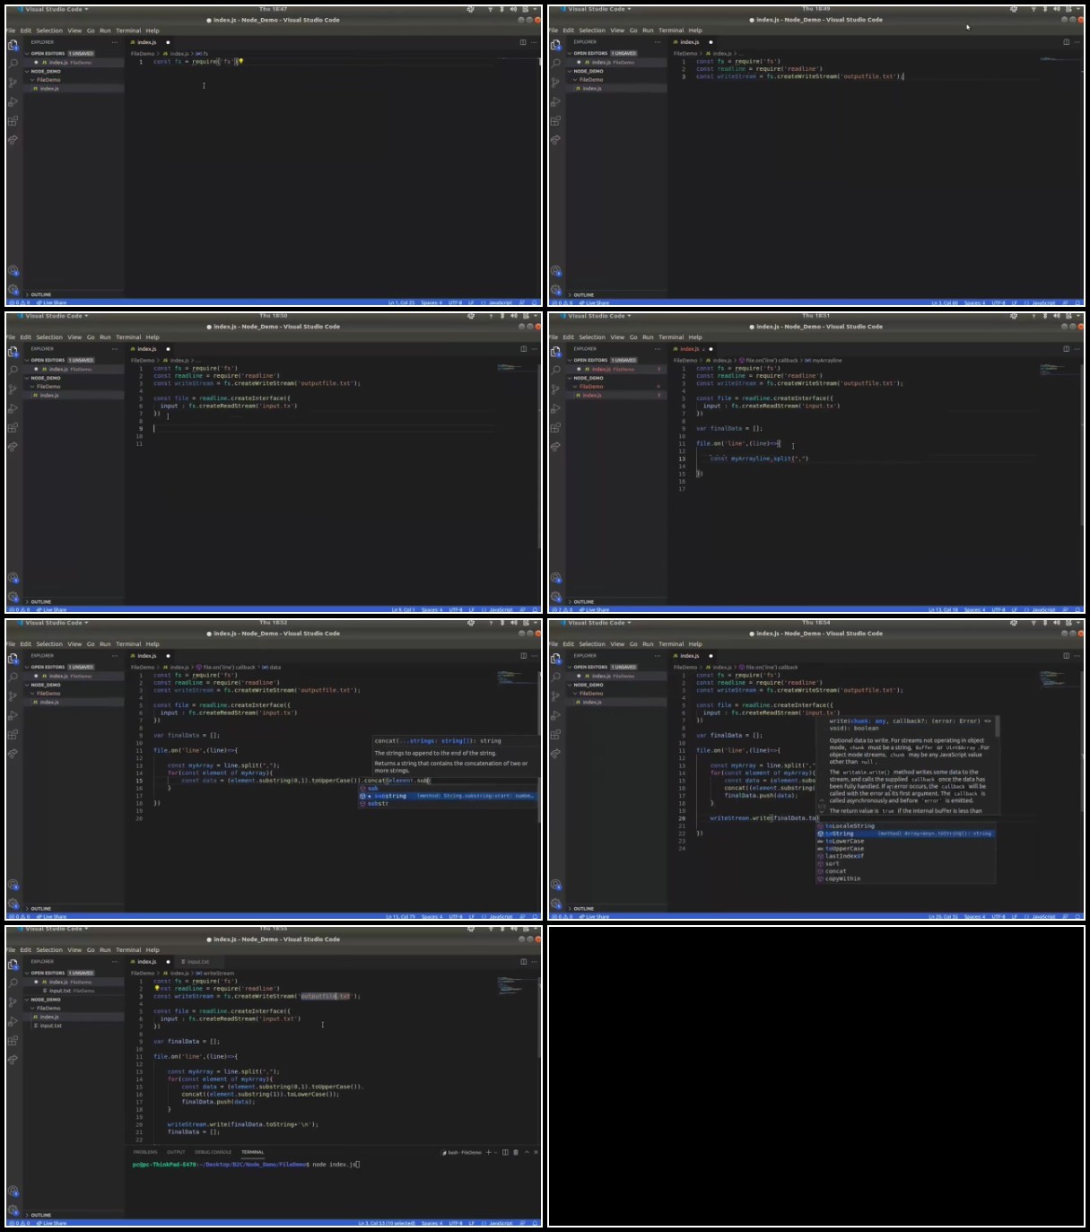Screen dimensions: 1090x1232
Task: Click LF line ending in the 18:54 status bar
Action: coord(1014,916)
